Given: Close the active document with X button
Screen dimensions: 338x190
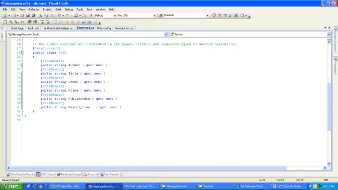Looking at the screenshot, I should point(329,28).
